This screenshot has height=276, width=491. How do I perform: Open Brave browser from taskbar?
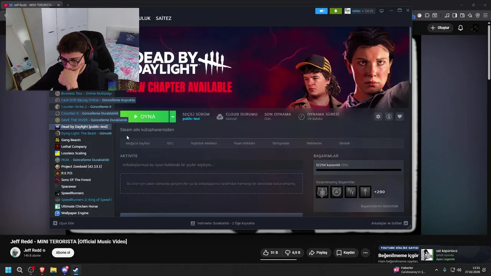(42, 270)
